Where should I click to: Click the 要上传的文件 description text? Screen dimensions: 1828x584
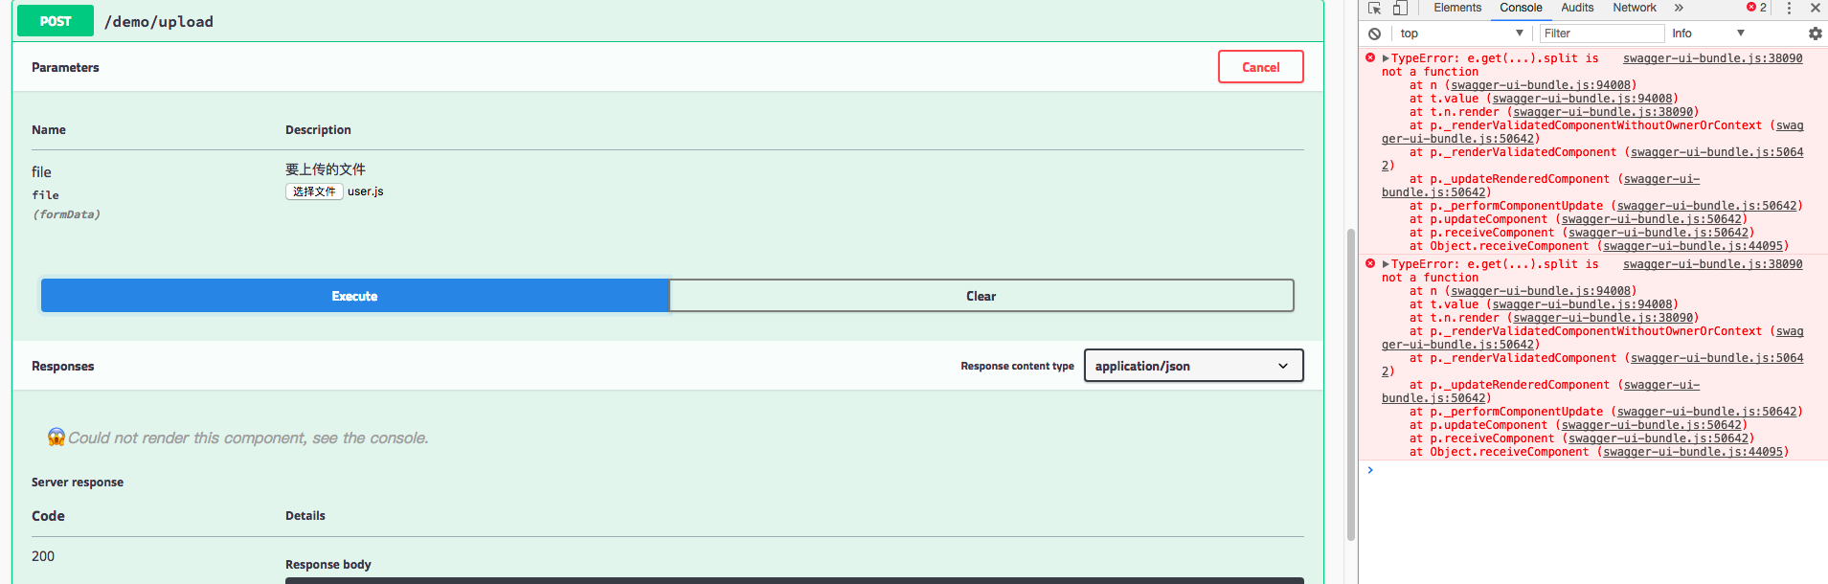tap(326, 169)
